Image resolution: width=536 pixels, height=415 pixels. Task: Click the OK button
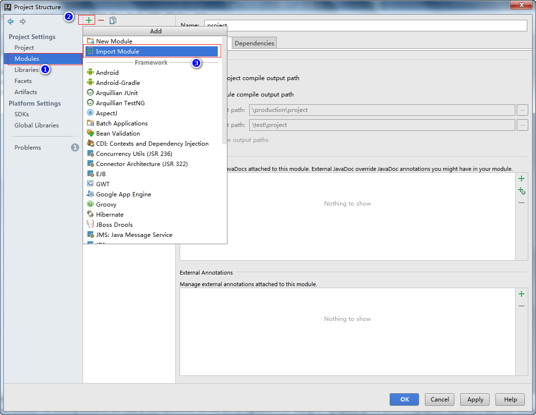404,399
